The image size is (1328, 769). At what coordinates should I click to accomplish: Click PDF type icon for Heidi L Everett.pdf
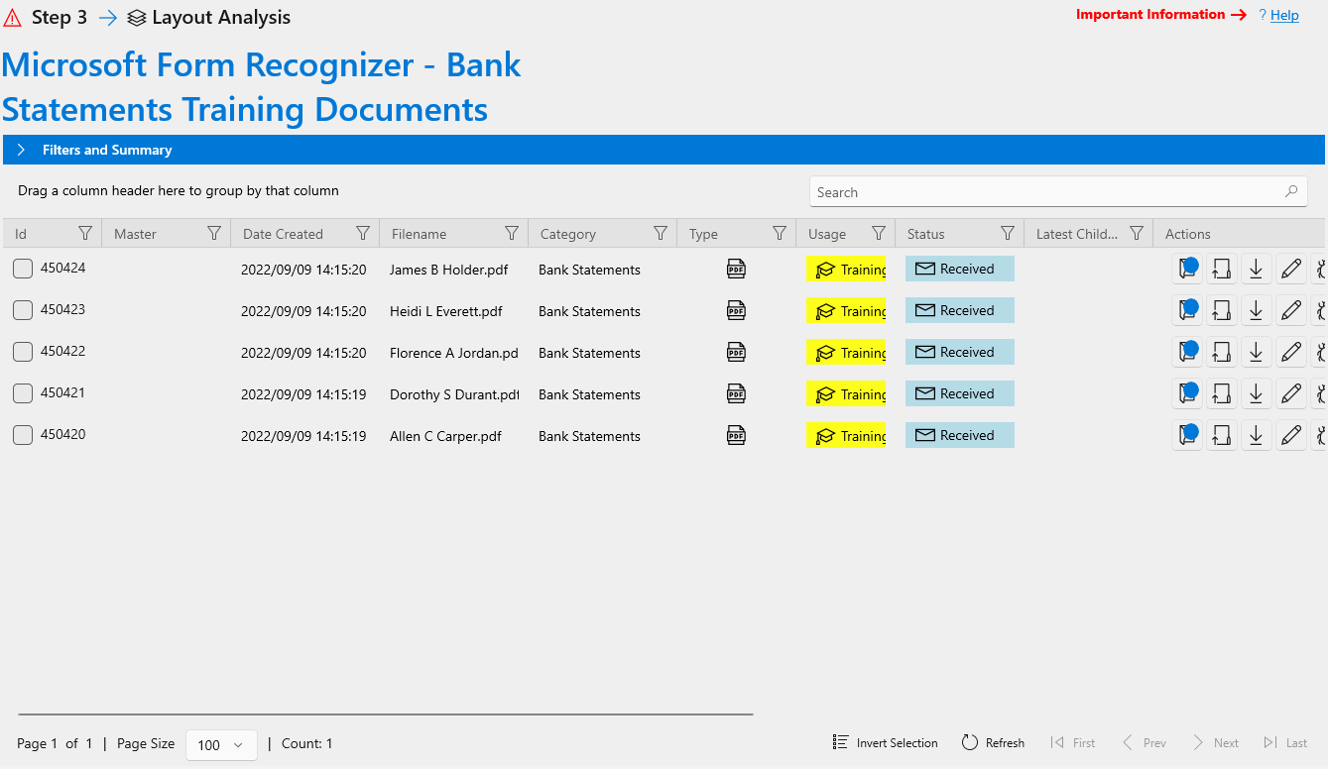(x=736, y=310)
